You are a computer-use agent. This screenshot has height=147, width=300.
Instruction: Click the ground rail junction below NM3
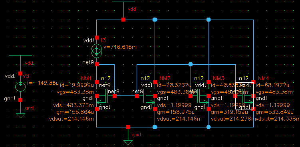tap(209, 127)
